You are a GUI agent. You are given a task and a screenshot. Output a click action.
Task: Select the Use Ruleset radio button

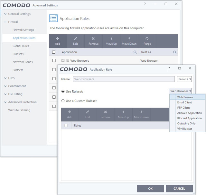pos(63,91)
